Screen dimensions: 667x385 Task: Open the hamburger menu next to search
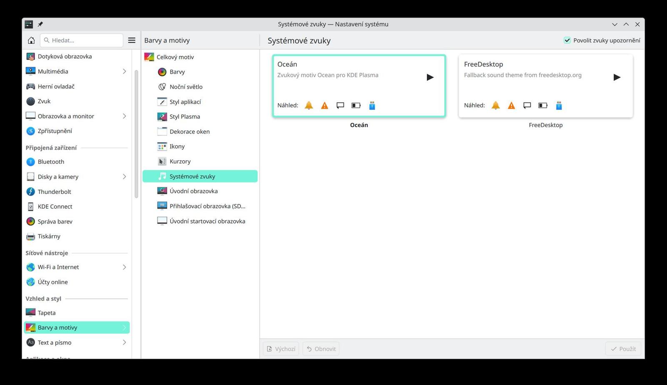pos(132,40)
